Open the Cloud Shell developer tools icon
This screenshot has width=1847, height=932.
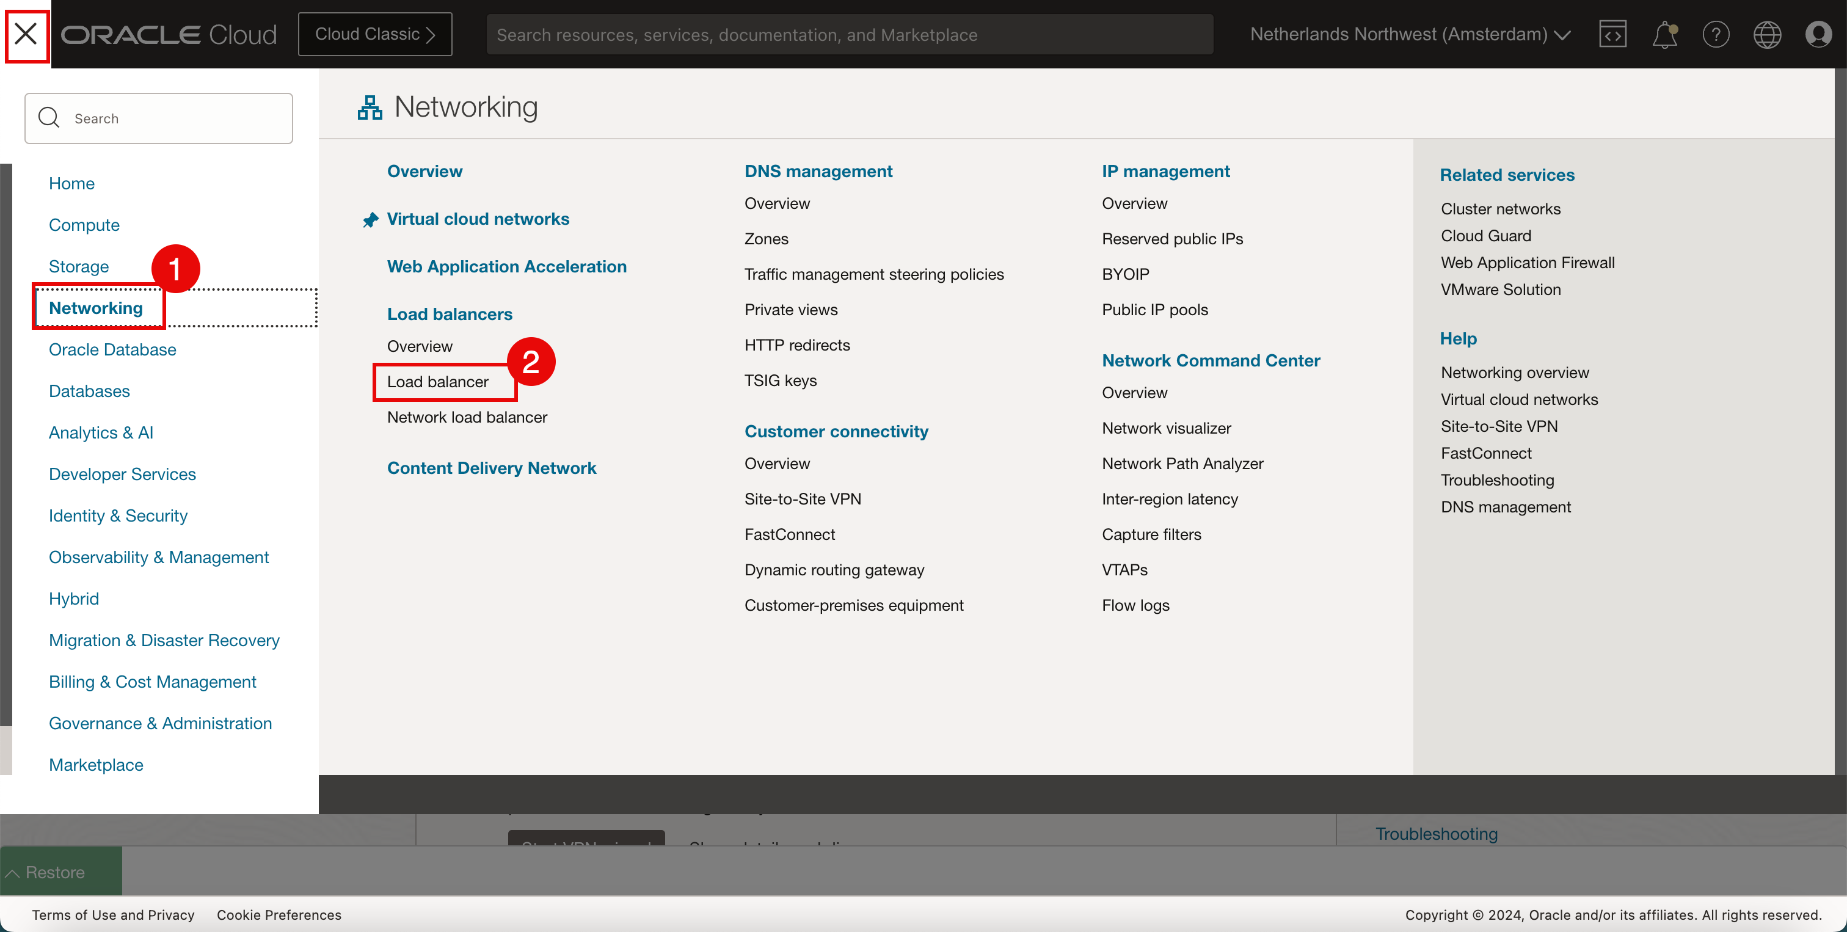(1612, 34)
